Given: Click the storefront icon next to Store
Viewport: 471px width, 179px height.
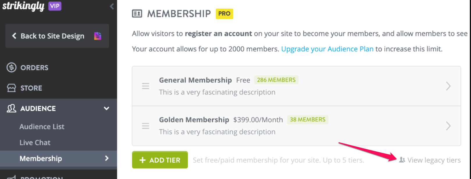Looking at the screenshot, I should pyautogui.click(x=11, y=88).
